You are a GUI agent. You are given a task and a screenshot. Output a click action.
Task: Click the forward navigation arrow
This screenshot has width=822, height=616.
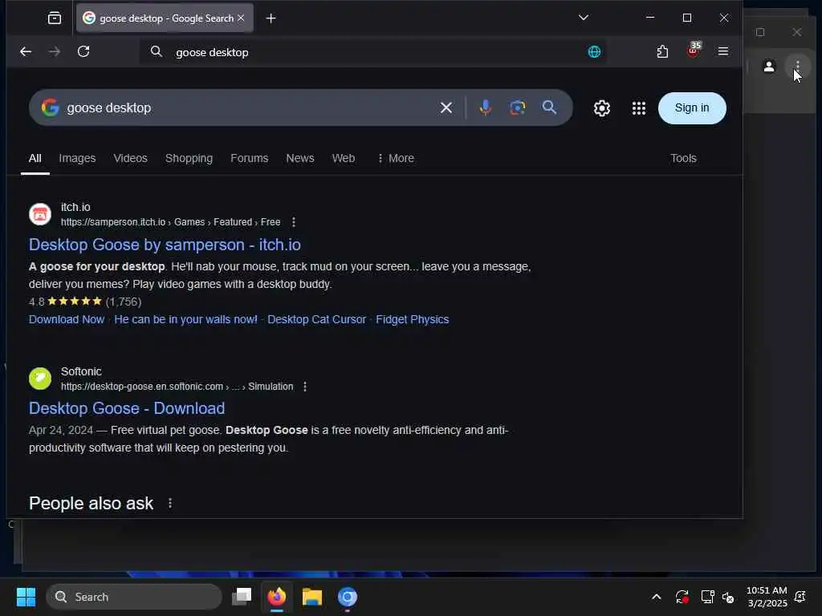click(54, 51)
